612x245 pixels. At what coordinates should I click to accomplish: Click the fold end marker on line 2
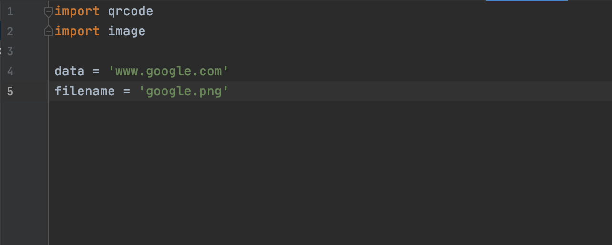[x=48, y=31]
